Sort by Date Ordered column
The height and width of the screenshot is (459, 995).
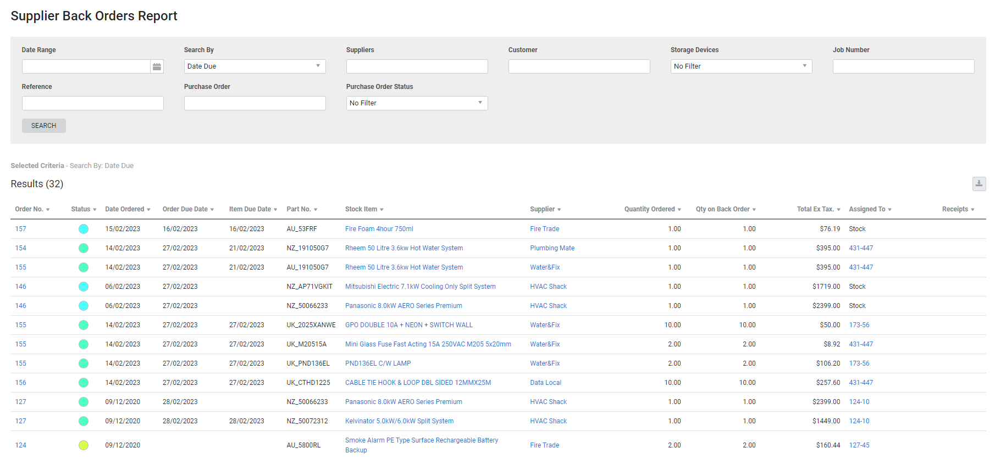tap(128, 209)
